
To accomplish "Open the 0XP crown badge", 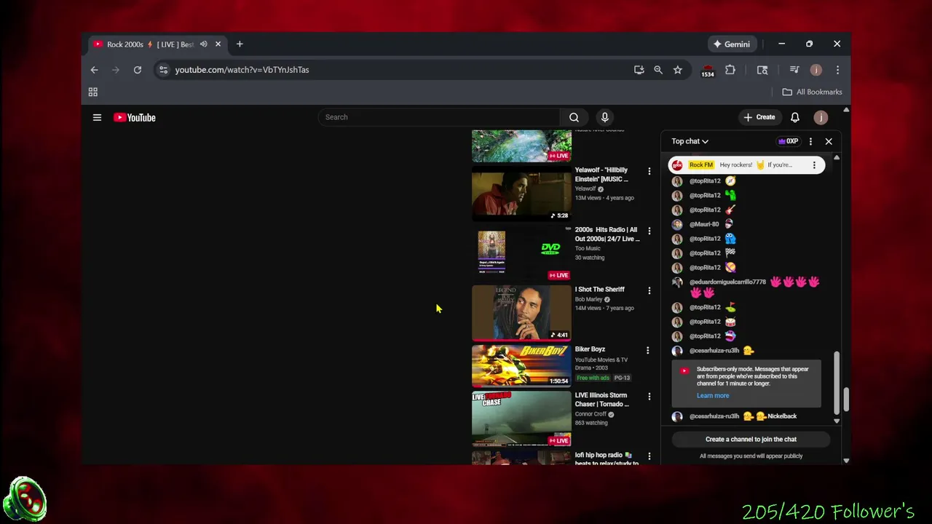I will [x=788, y=141].
